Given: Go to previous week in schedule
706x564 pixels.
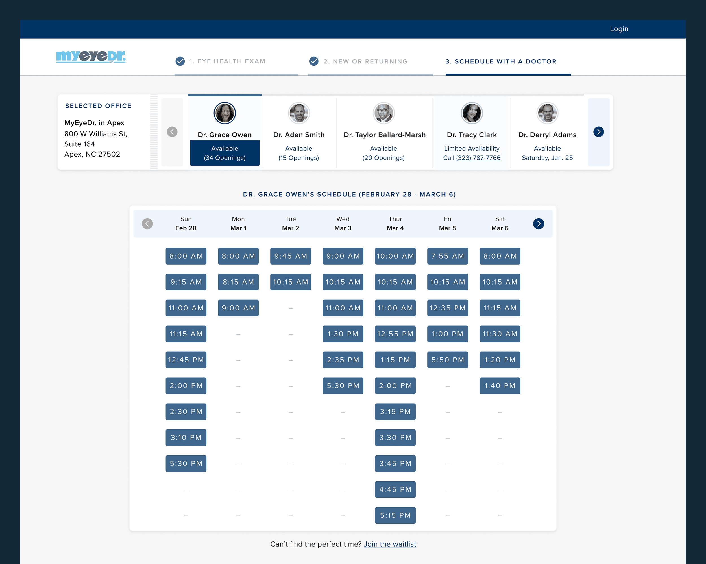Looking at the screenshot, I should click(147, 224).
